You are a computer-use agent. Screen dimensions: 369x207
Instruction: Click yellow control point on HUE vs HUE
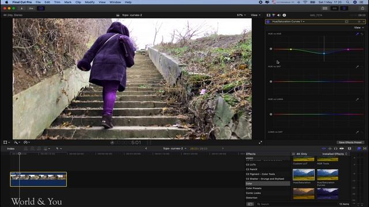(x=291, y=49)
